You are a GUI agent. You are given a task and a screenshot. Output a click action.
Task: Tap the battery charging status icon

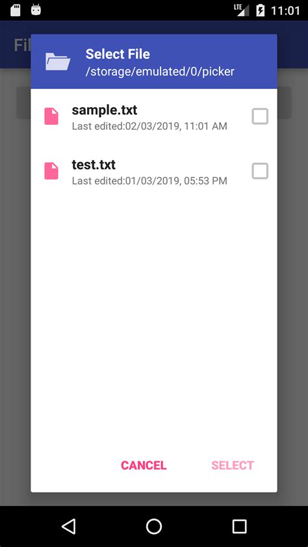260,10
